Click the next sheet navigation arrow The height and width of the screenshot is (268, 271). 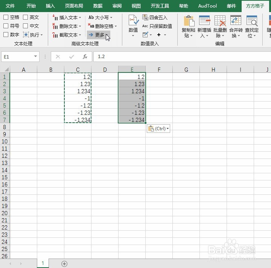point(21,264)
